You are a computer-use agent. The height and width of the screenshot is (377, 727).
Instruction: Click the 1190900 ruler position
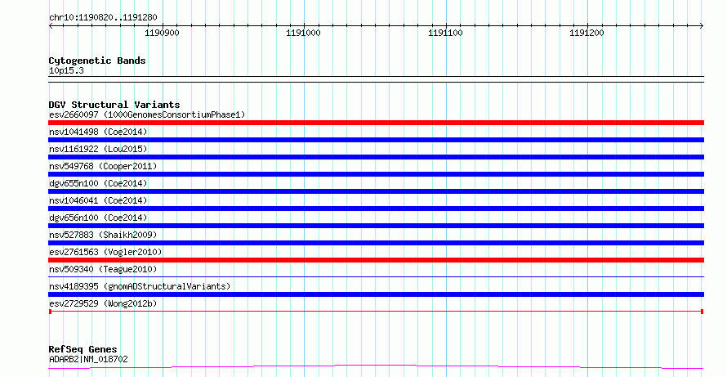point(162,33)
